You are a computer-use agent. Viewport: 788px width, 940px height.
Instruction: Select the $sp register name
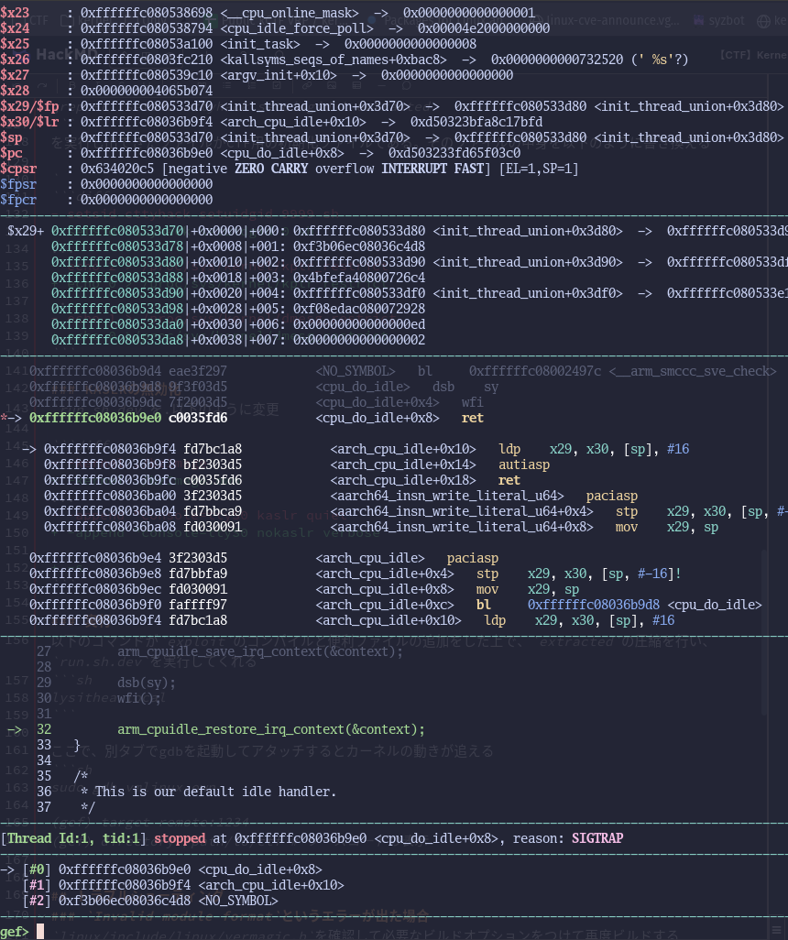[x=11, y=137]
